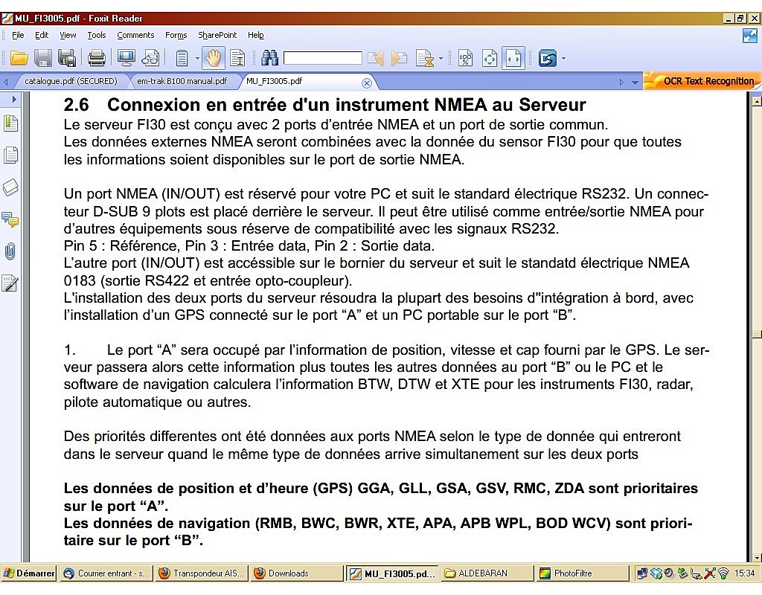
Task: Set zoom to actual size 100% icon
Action: point(466,59)
